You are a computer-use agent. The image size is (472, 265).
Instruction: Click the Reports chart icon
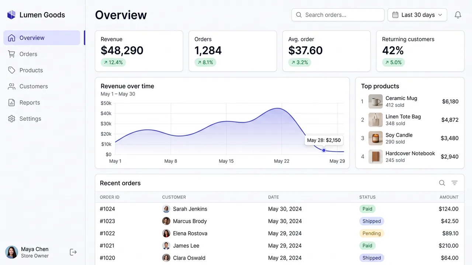coord(12,103)
